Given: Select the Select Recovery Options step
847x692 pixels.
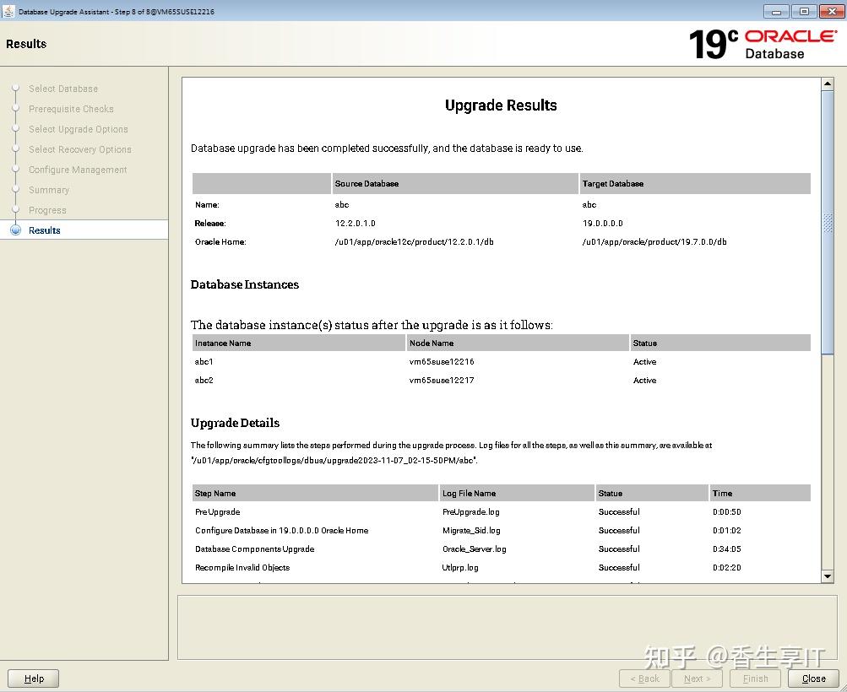Looking at the screenshot, I should [79, 149].
